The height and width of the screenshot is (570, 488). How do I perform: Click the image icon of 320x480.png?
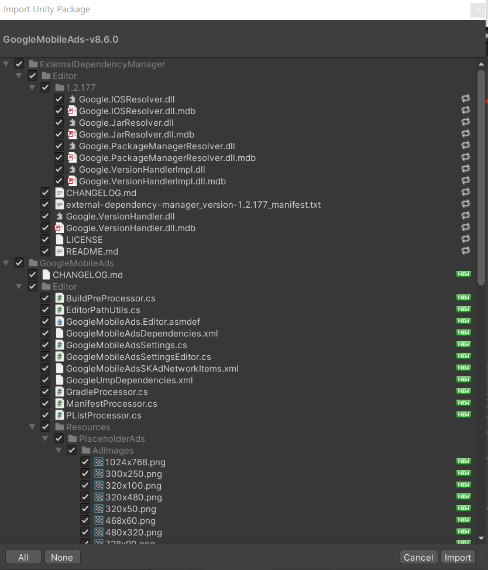click(x=98, y=497)
